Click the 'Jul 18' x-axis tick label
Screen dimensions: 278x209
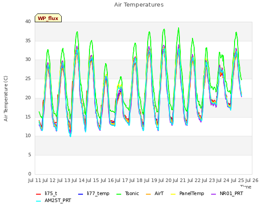coord(136,180)
